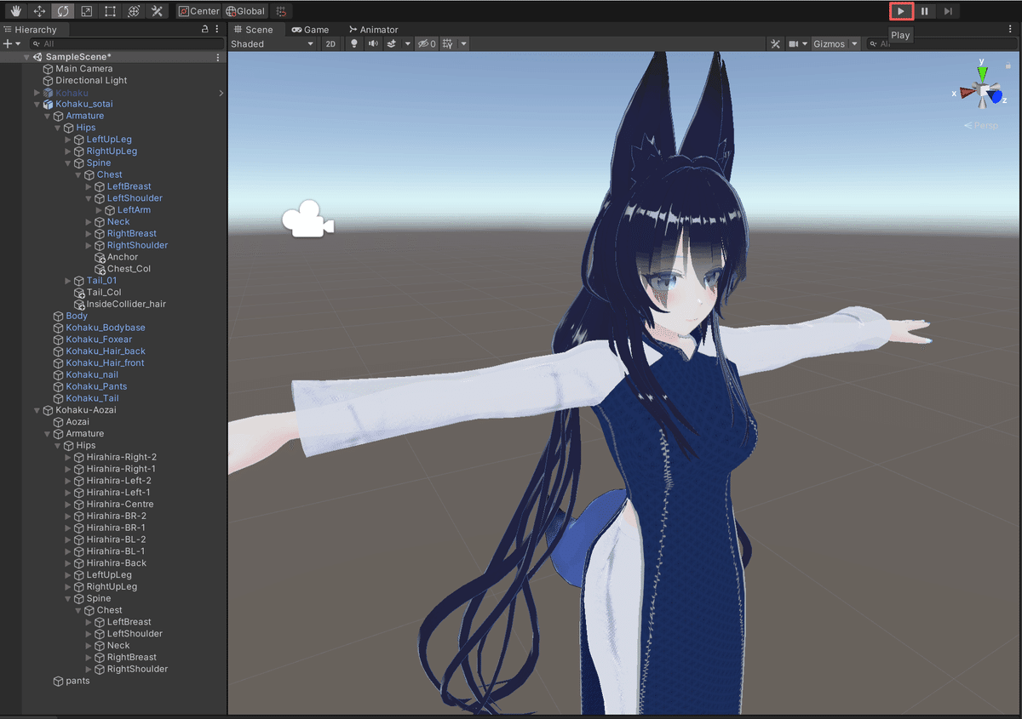The height and width of the screenshot is (719, 1022).
Task: Pause the game playback
Action: (x=925, y=11)
